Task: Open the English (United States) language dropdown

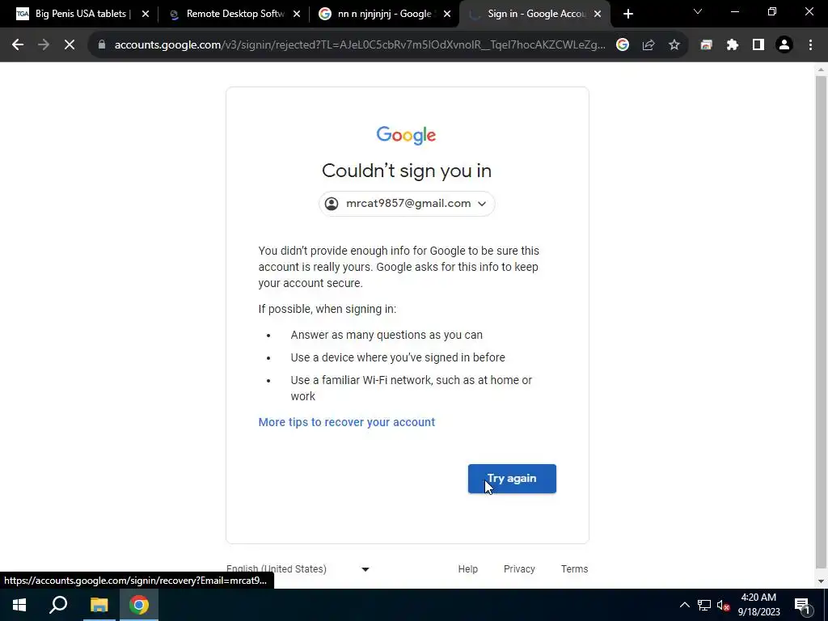Action: click(298, 569)
